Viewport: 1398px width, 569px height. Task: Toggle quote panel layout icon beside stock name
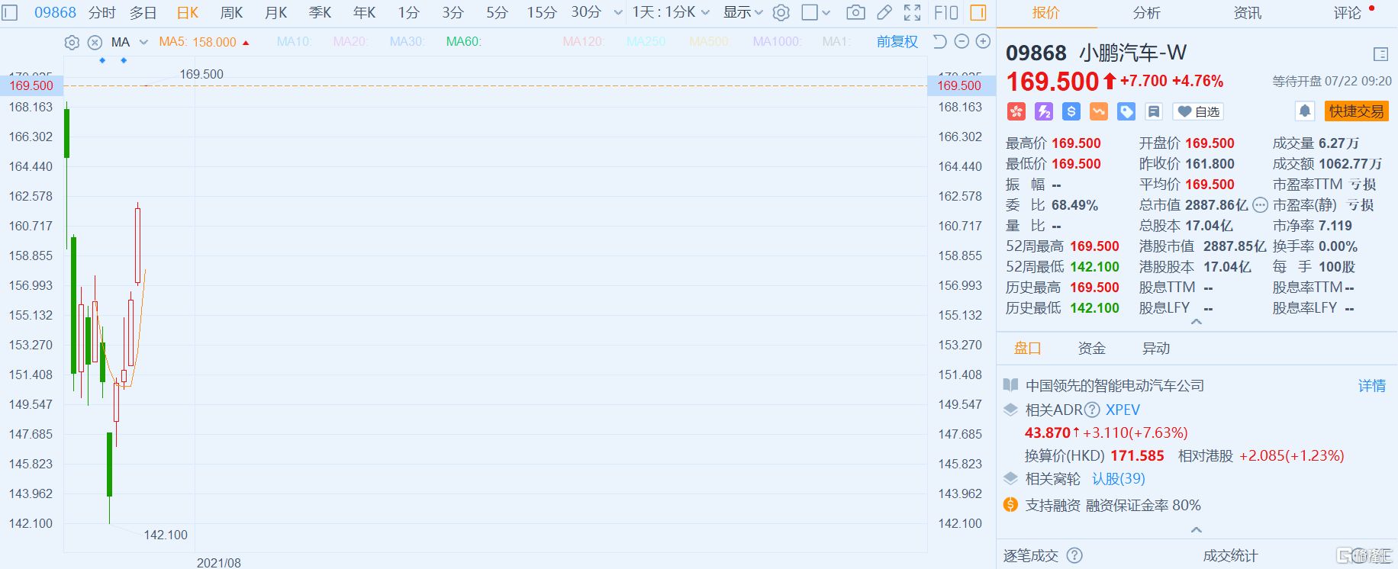click(1380, 54)
